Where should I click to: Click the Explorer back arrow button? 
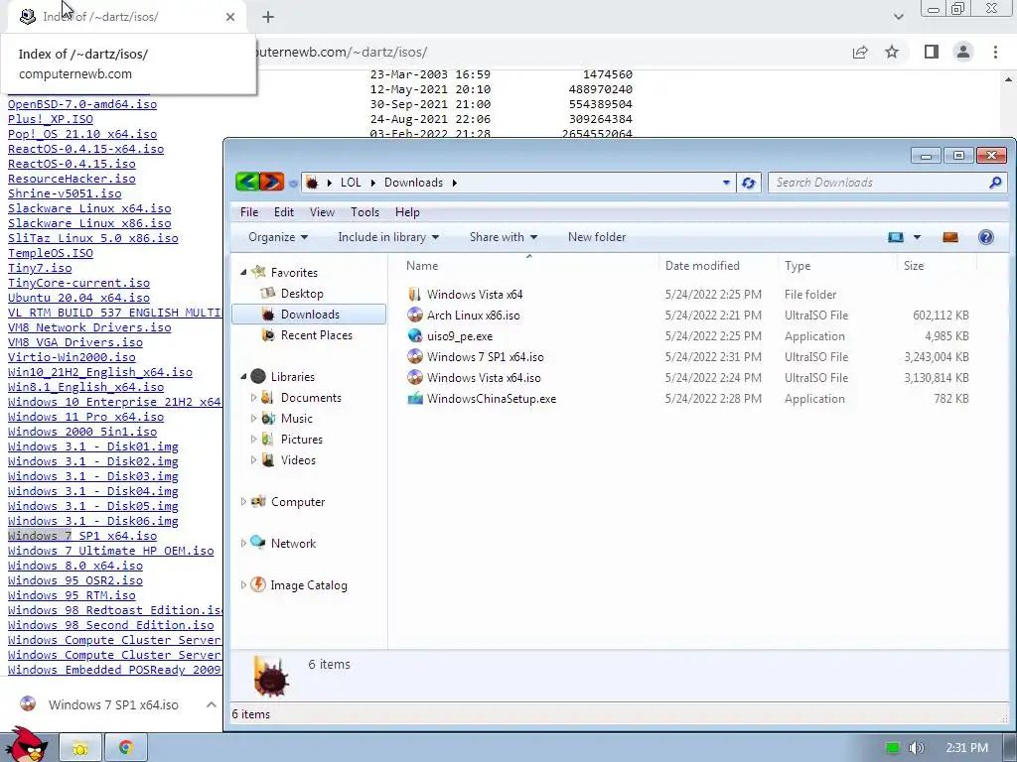pyautogui.click(x=247, y=183)
